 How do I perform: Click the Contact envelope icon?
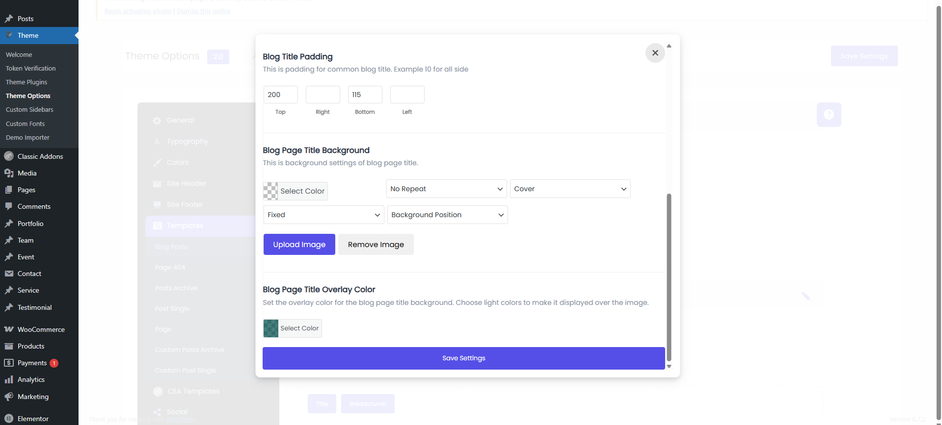click(9, 274)
